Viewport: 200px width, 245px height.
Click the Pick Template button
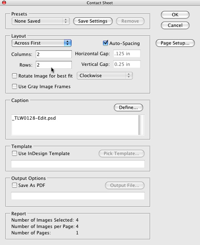pyautogui.click(x=121, y=153)
